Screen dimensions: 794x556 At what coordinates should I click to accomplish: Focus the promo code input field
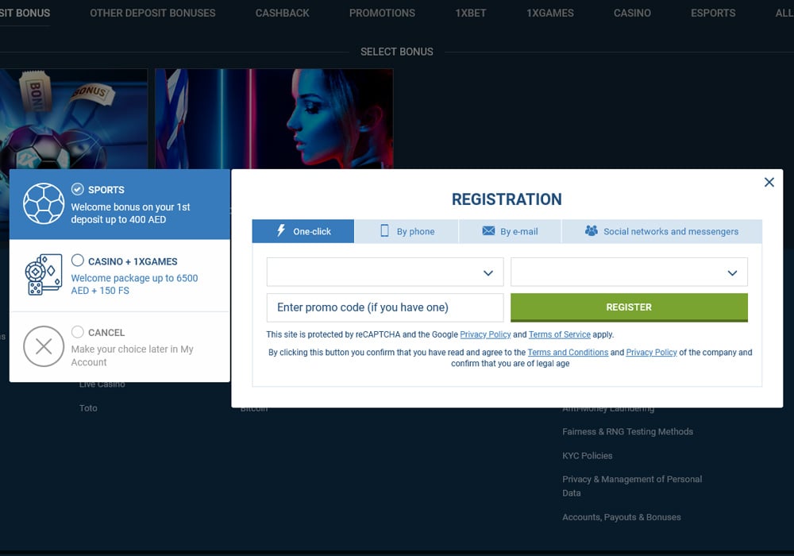pyautogui.click(x=385, y=307)
